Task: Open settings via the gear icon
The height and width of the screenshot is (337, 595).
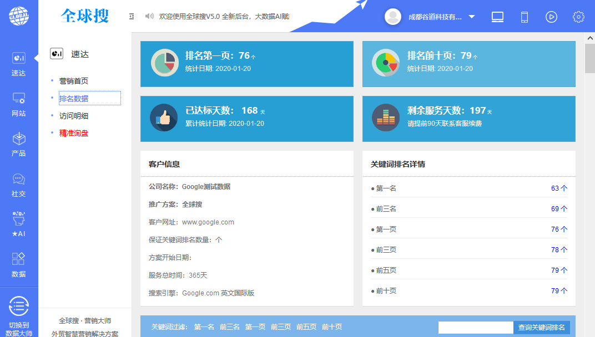Action: click(578, 17)
